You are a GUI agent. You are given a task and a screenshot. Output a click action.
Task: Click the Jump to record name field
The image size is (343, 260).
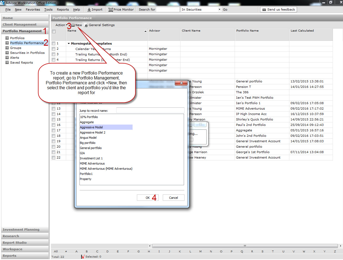150,110
